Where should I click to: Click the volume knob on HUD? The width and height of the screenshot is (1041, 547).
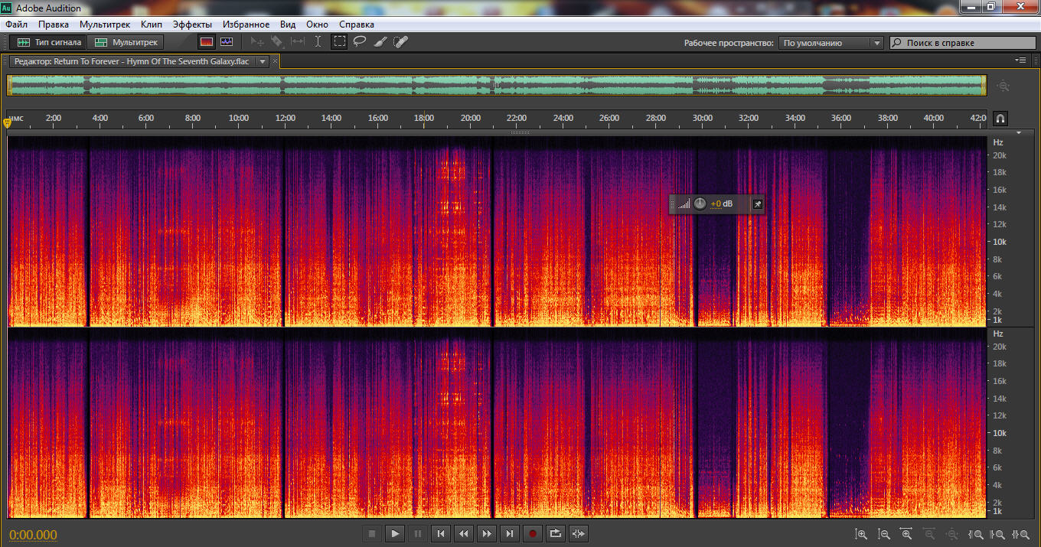coord(700,203)
